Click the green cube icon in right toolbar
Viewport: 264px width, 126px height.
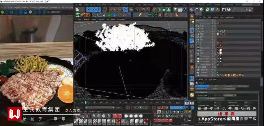pyautogui.click(x=208, y=10)
